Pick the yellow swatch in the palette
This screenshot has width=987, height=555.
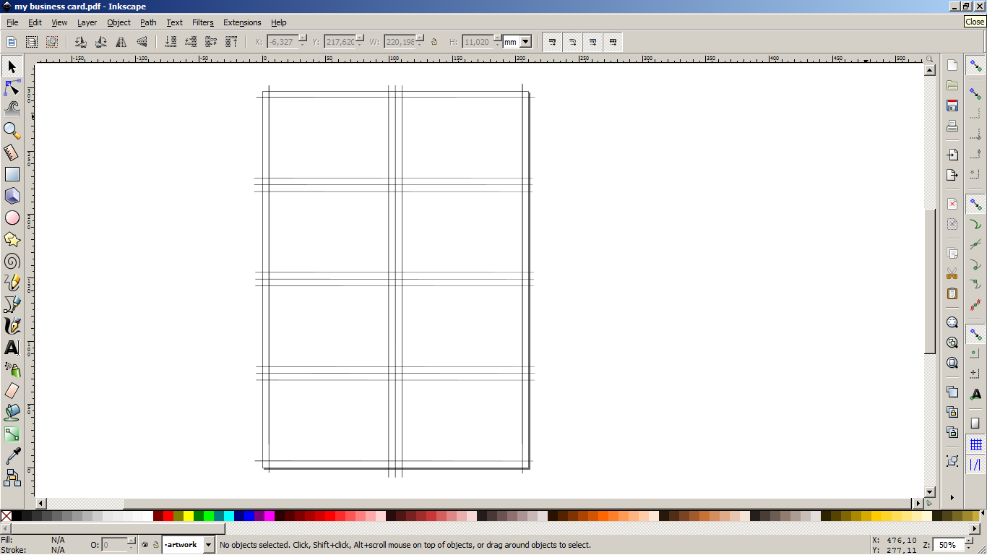click(188, 516)
